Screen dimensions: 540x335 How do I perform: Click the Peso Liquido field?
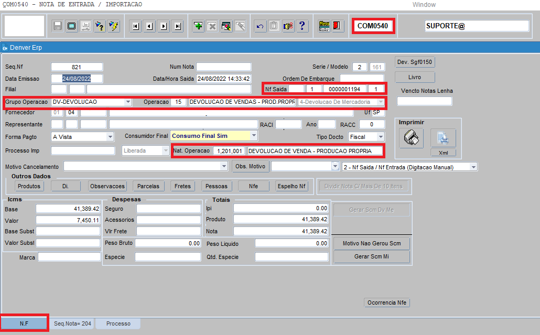tap(291, 243)
